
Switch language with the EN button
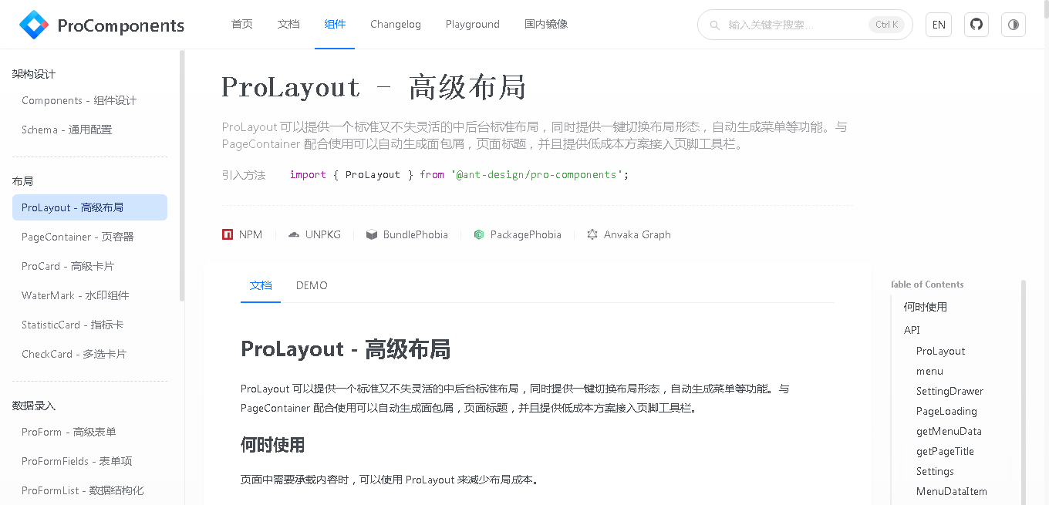939,25
